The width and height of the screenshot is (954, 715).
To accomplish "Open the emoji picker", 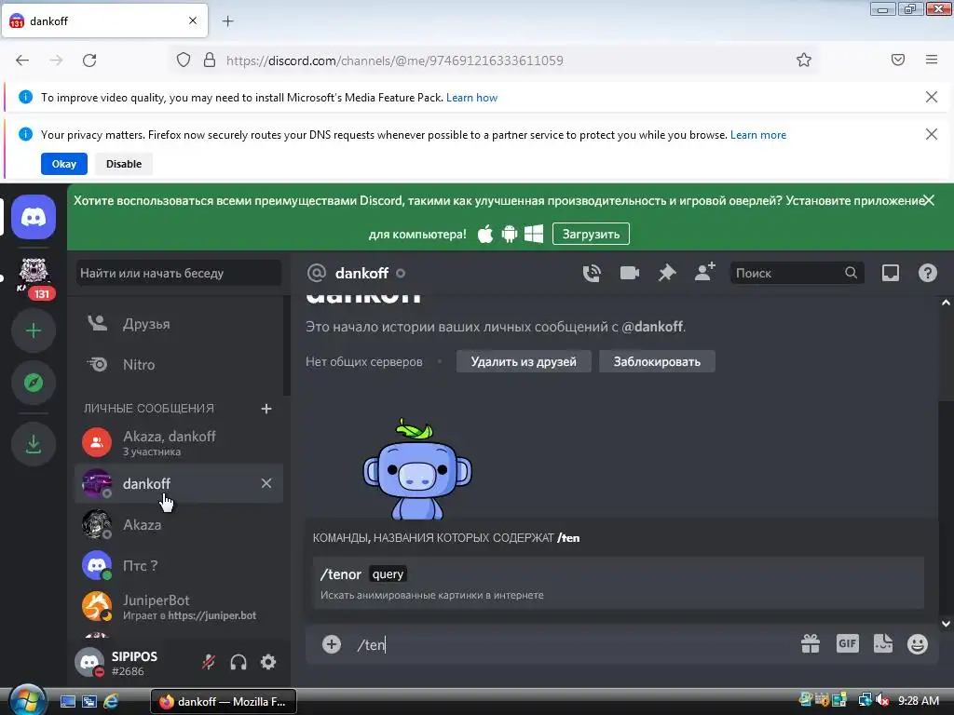I will 918,644.
